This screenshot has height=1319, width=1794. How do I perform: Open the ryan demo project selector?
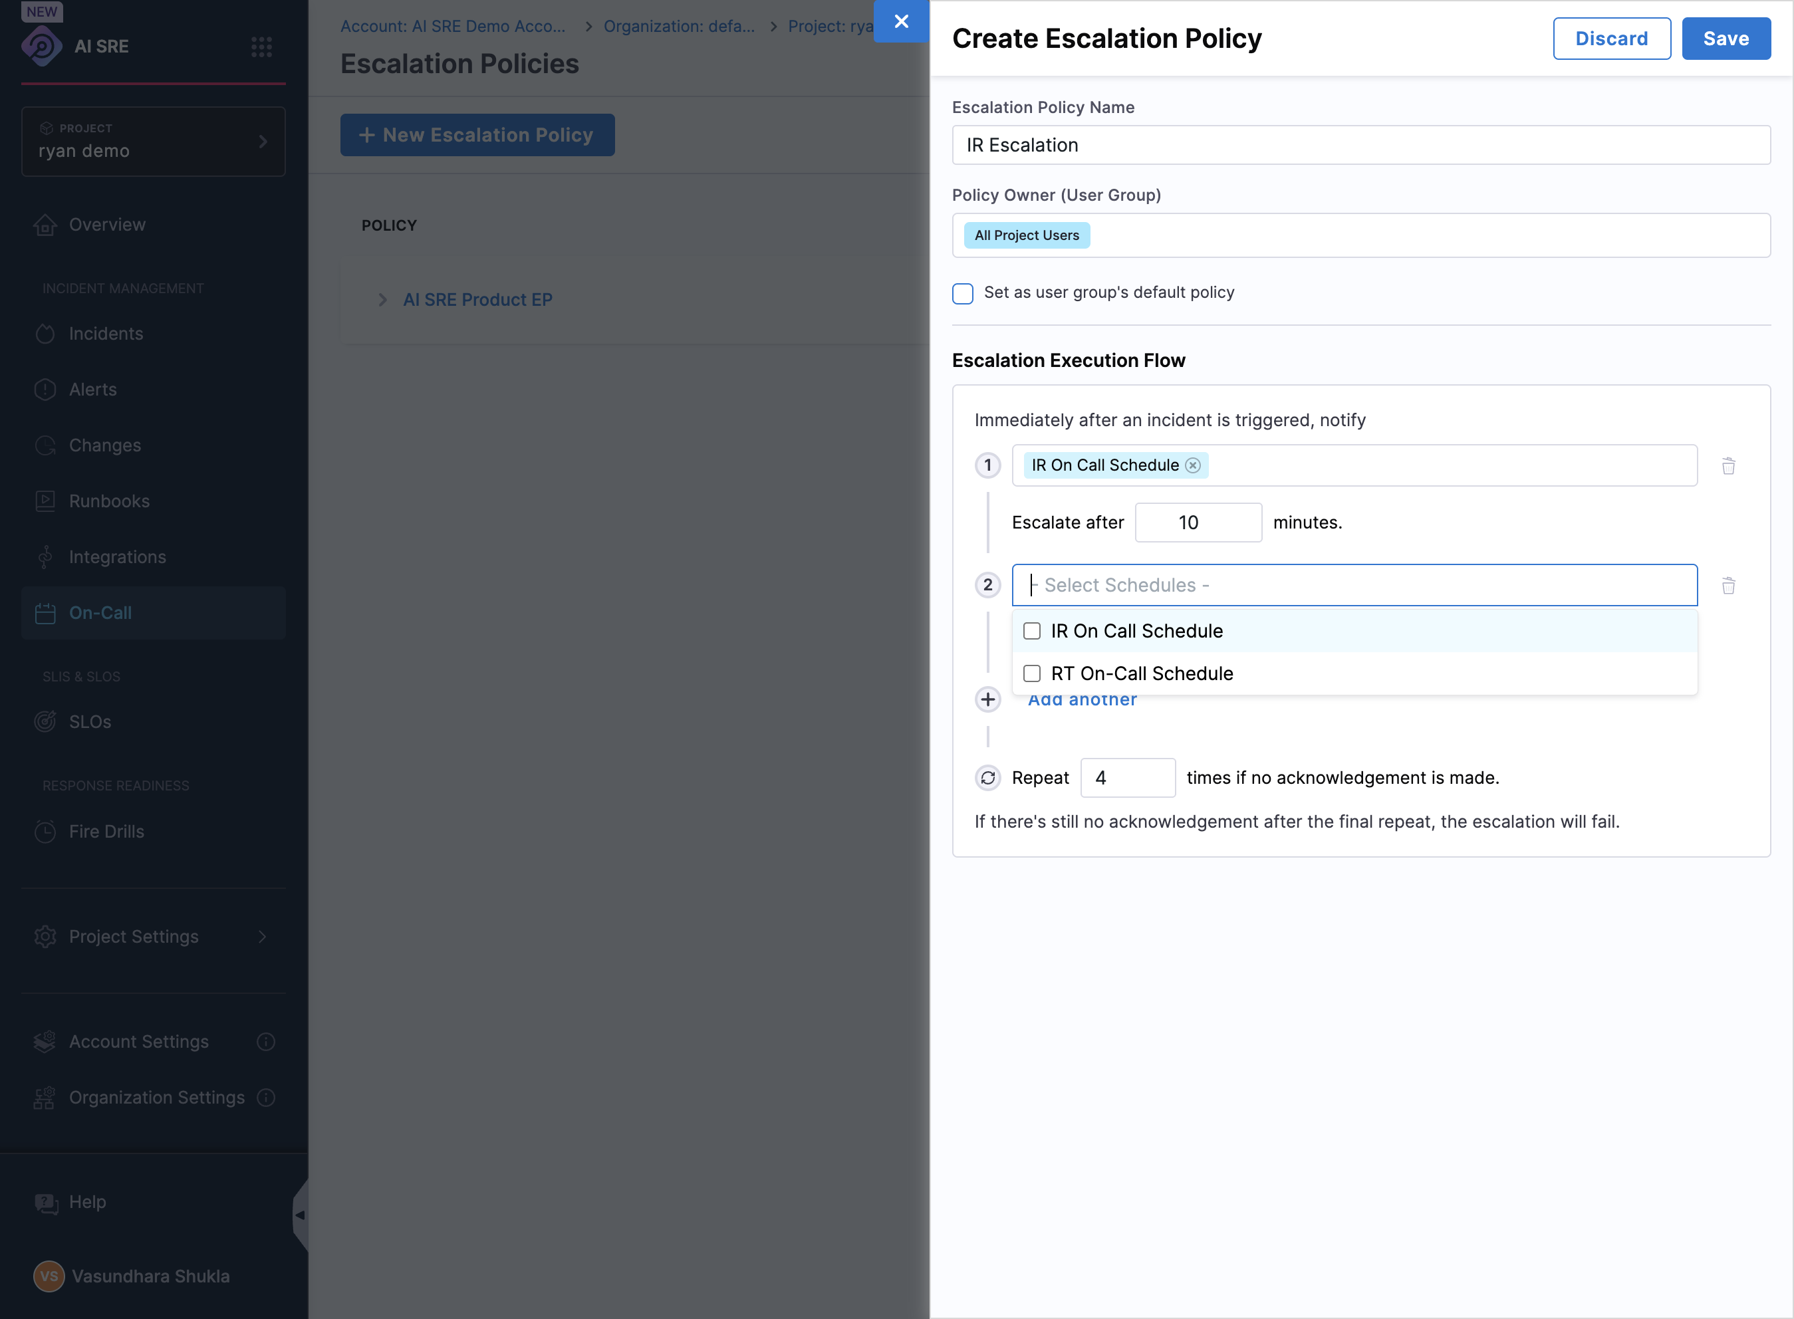click(154, 142)
